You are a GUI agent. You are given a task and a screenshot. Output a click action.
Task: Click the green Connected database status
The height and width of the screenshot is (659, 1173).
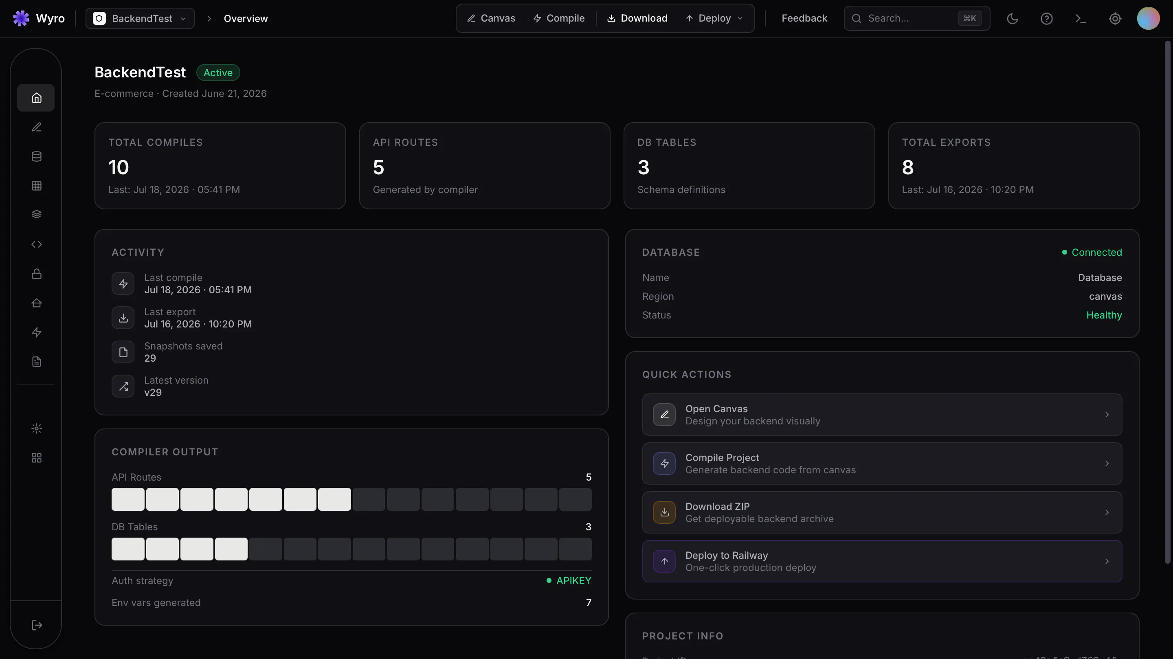[x=1092, y=252]
